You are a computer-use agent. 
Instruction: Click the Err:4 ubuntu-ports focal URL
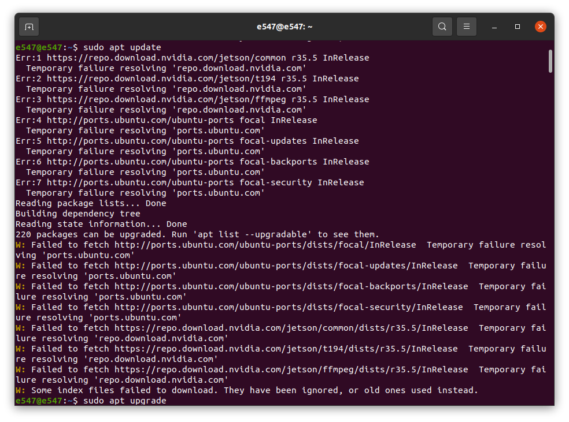[x=141, y=120]
